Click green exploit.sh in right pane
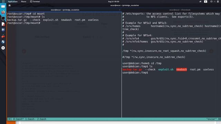The height and width of the screenshot is (124, 221). coord(166,70)
